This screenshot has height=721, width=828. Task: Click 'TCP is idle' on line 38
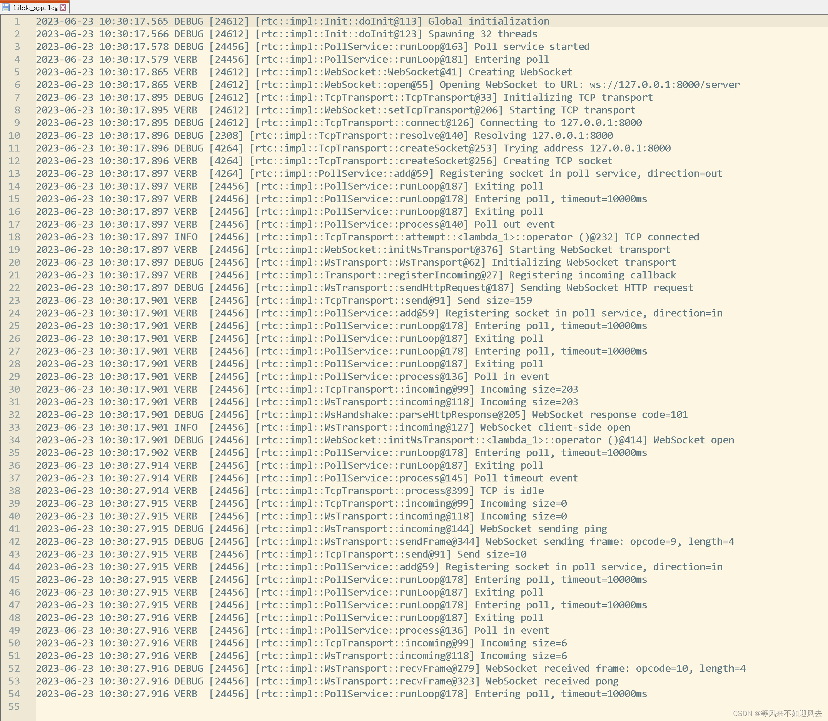[x=512, y=491]
